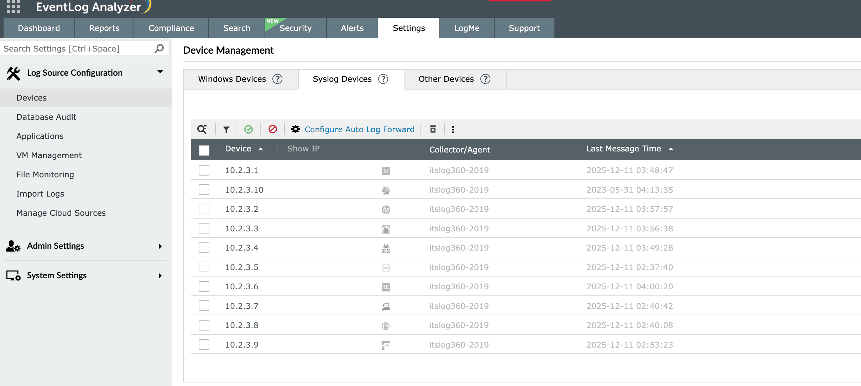The height and width of the screenshot is (386, 861).
Task: Open Database Audit in sidebar
Action: [46, 117]
